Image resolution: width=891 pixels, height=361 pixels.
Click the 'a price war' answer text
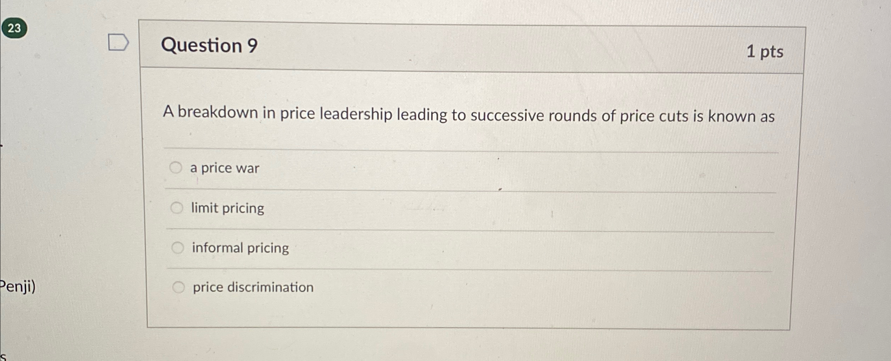[224, 168]
